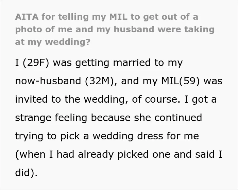238x190 pixels.
Task: Click the word 'now-husband' in the body
Action: 48,81
